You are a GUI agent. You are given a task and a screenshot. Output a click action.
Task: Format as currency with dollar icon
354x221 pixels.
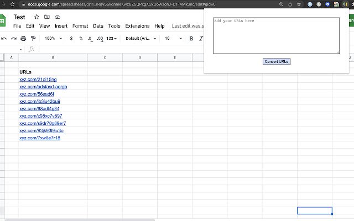coord(71,38)
